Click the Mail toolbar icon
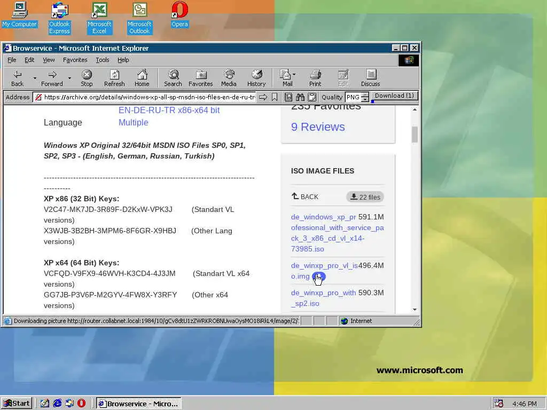The image size is (547, 410). pyautogui.click(x=286, y=78)
